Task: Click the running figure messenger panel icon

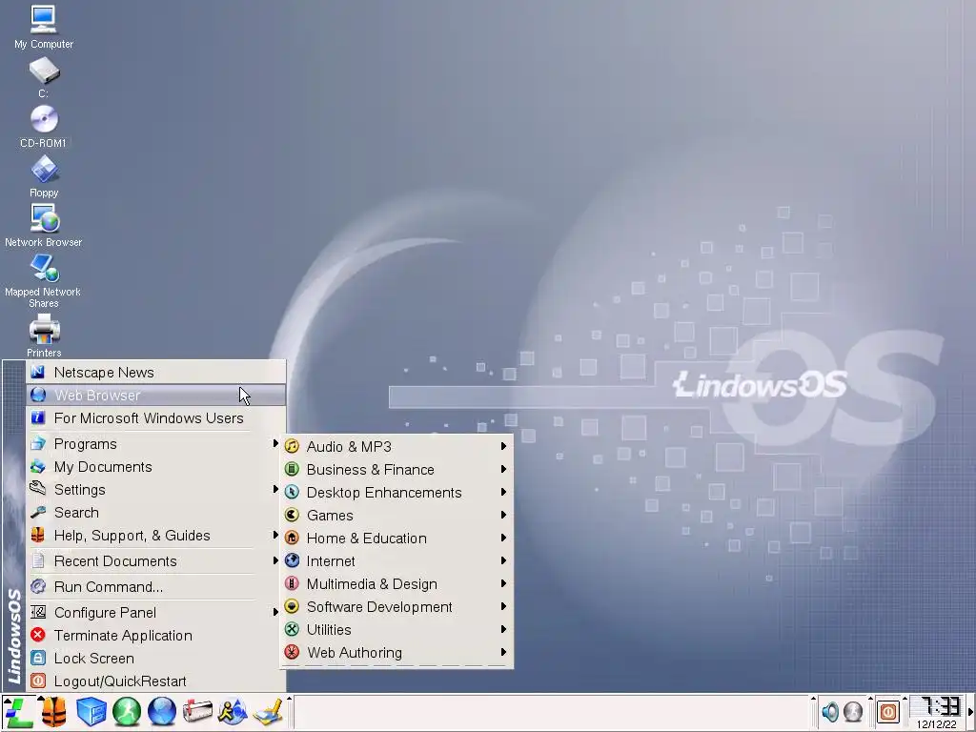Action: click(x=233, y=713)
